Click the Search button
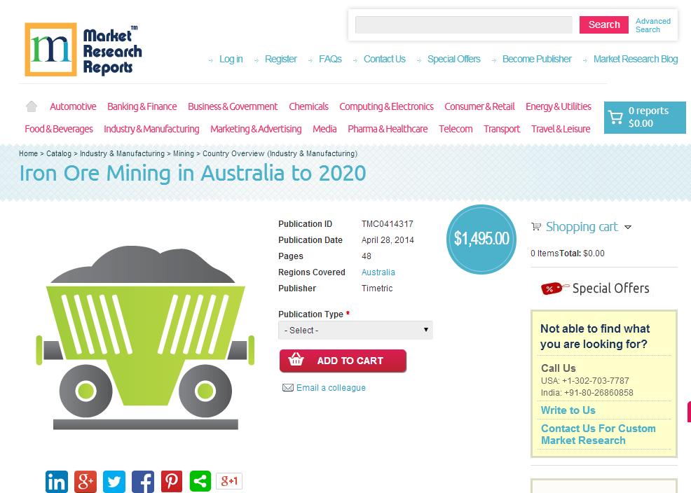Screen dimensions: 691x493 (x=603, y=25)
